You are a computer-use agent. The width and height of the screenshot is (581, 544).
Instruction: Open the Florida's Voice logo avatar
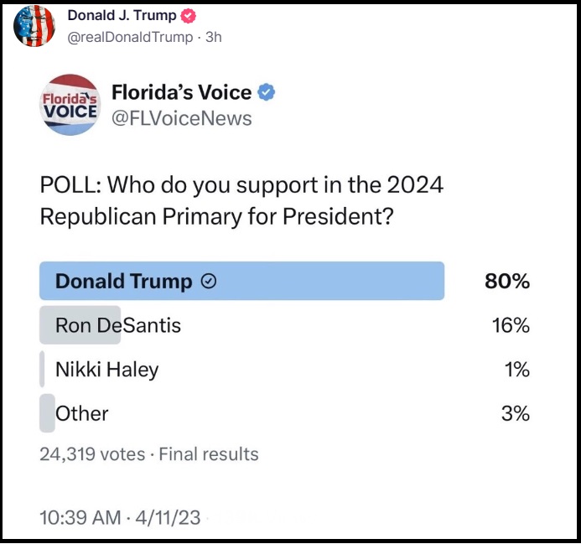[70, 105]
